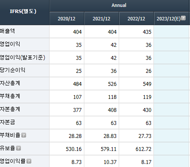
Task: Select 자산총계 value 549
Action: 147,84
